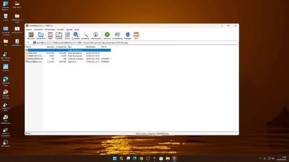Click the WinRAR icon in taskbar

[x=174, y=158]
